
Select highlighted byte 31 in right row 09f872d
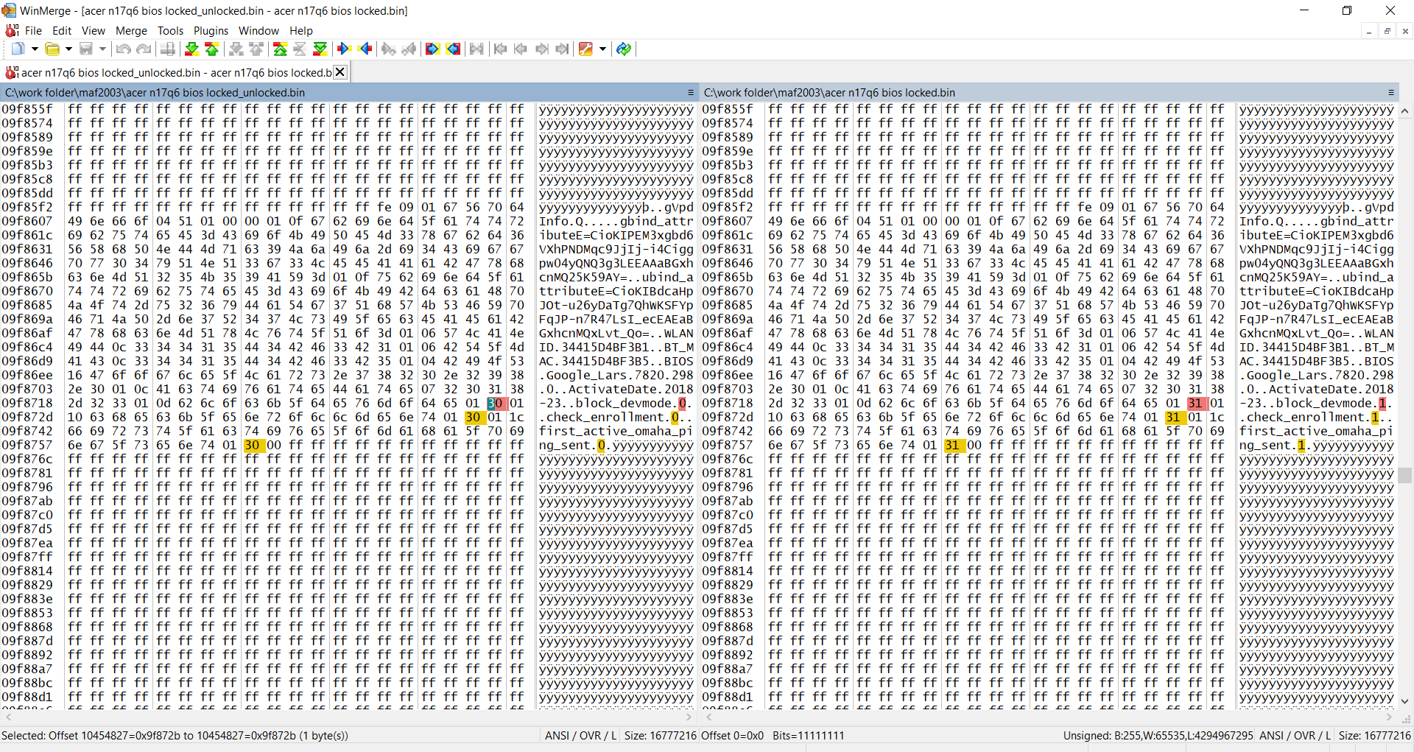coord(1173,418)
